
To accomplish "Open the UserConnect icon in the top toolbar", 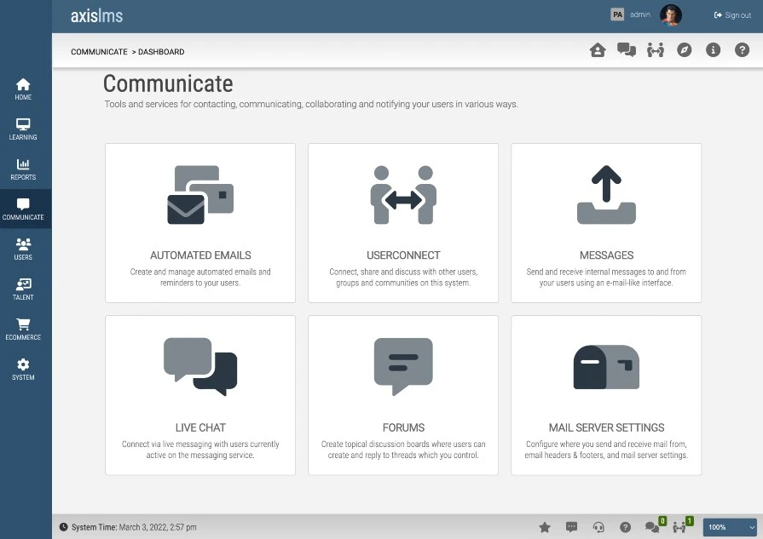I will [656, 50].
